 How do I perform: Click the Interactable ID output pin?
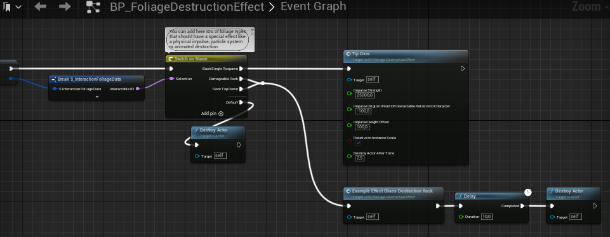pos(137,89)
